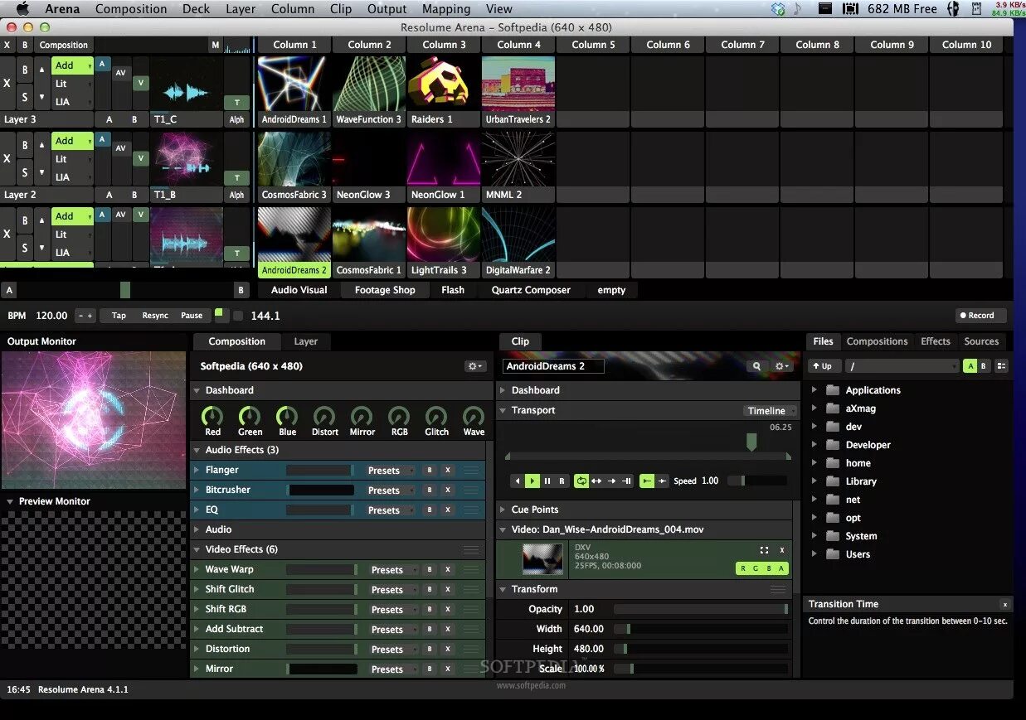Click the Tap BPM button

119,316
